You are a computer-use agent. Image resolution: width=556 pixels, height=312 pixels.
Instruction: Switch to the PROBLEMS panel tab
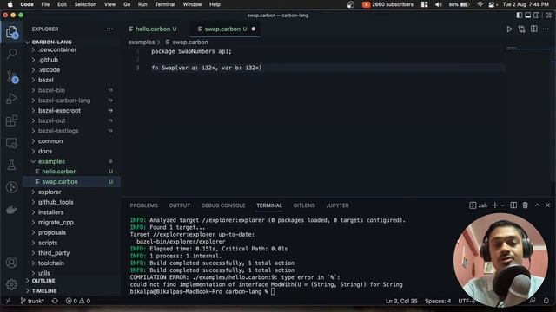tap(143, 205)
